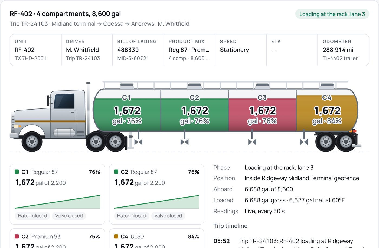Click reference 'MID-3-60721'

click(133, 58)
